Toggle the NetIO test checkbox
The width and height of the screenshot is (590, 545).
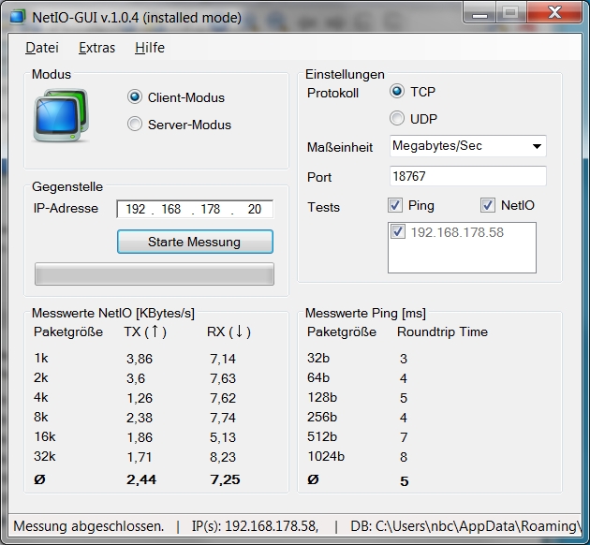(x=488, y=205)
